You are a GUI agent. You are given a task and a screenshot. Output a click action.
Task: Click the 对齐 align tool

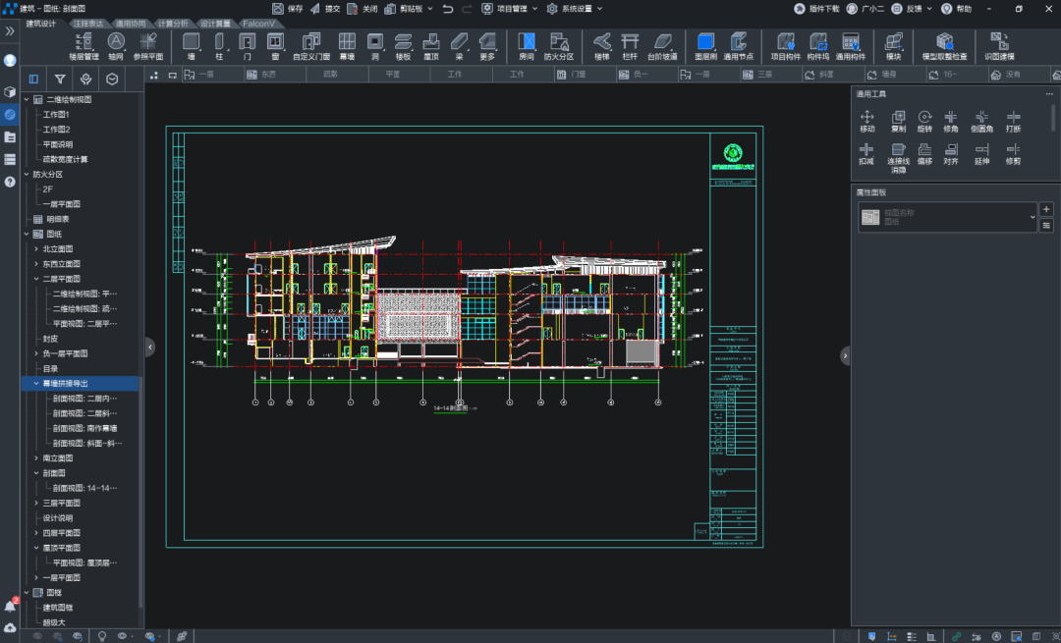[x=951, y=154]
